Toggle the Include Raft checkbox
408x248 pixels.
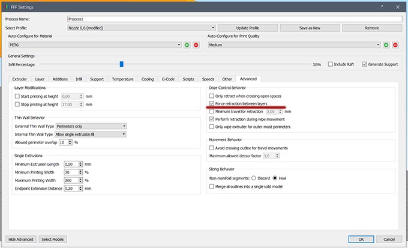click(330, 64)
